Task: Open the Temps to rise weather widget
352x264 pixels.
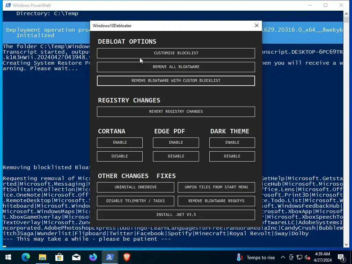Action: [256, 257]
